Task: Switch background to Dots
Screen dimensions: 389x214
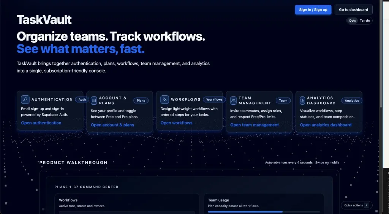Action: (x=353, y=20)
